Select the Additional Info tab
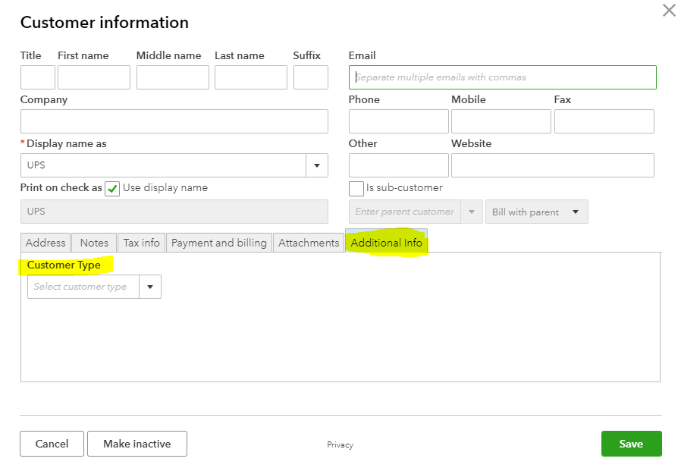The image size is (681, 471). [387, 243]
